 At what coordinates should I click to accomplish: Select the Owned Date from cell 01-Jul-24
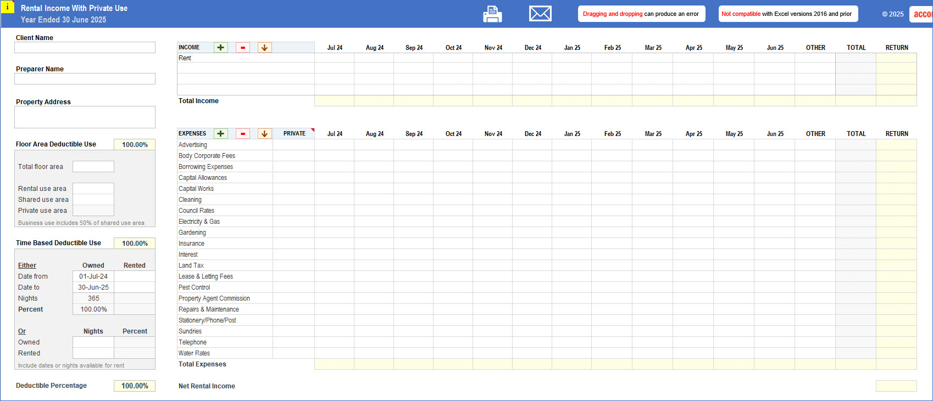[93, 276]
